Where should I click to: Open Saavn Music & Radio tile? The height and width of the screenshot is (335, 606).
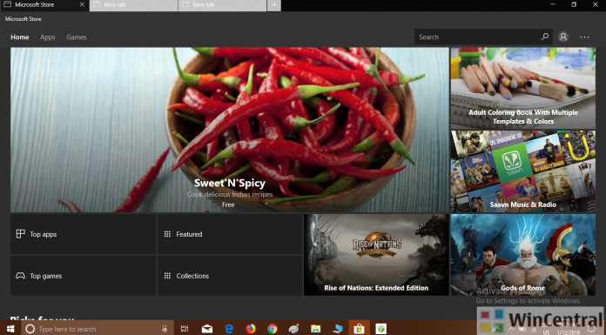(523, 171)
